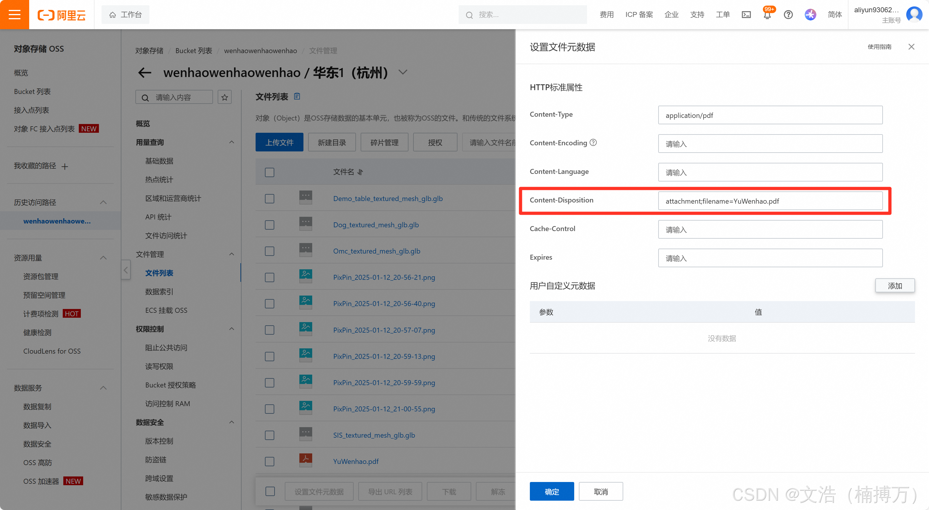Focus the Cache-Control input field
Screen dimensions: 929x510
pos(770,229)
